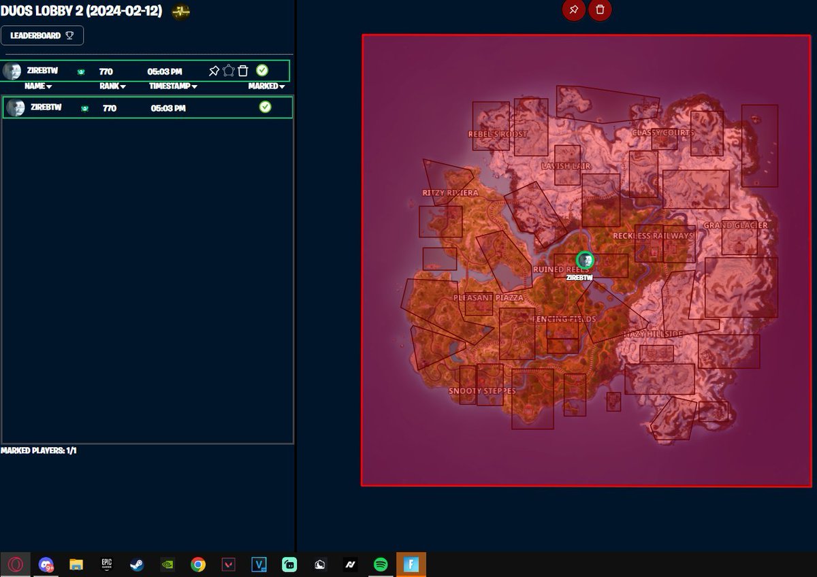Open Fortnite from the taskbar
817x577 pixels.
pos(411,565)
